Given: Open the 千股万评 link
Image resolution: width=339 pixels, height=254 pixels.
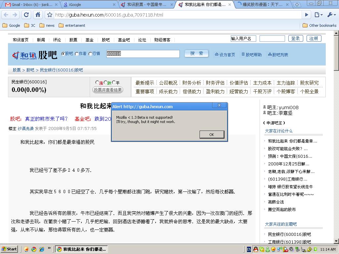Looking at the screenshot, I should pyautogui.click(x=262, y=92).
